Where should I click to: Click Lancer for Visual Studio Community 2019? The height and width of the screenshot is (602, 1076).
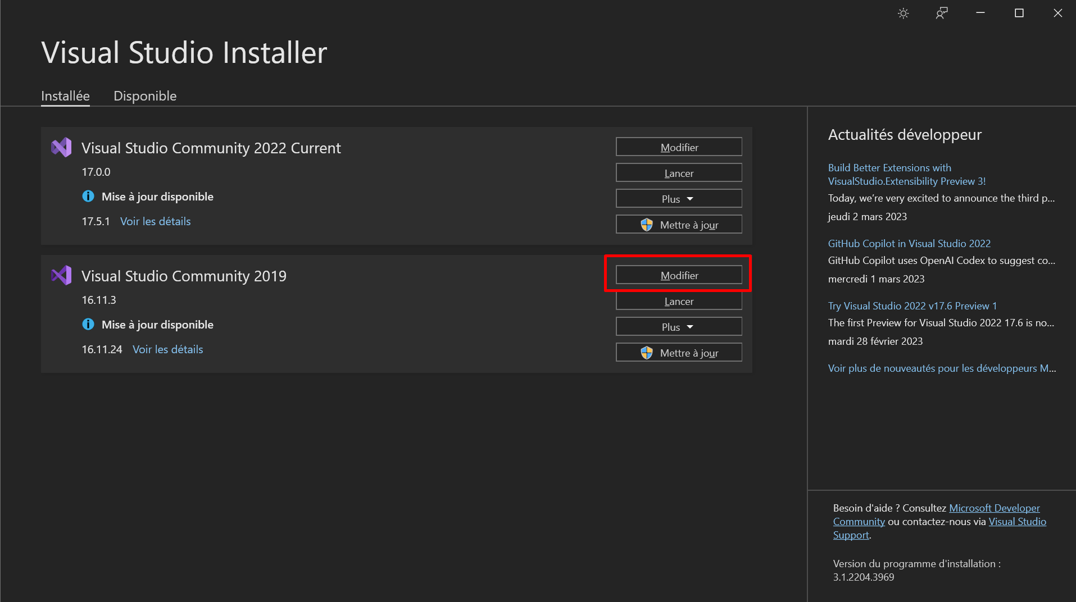pos(679,301)
